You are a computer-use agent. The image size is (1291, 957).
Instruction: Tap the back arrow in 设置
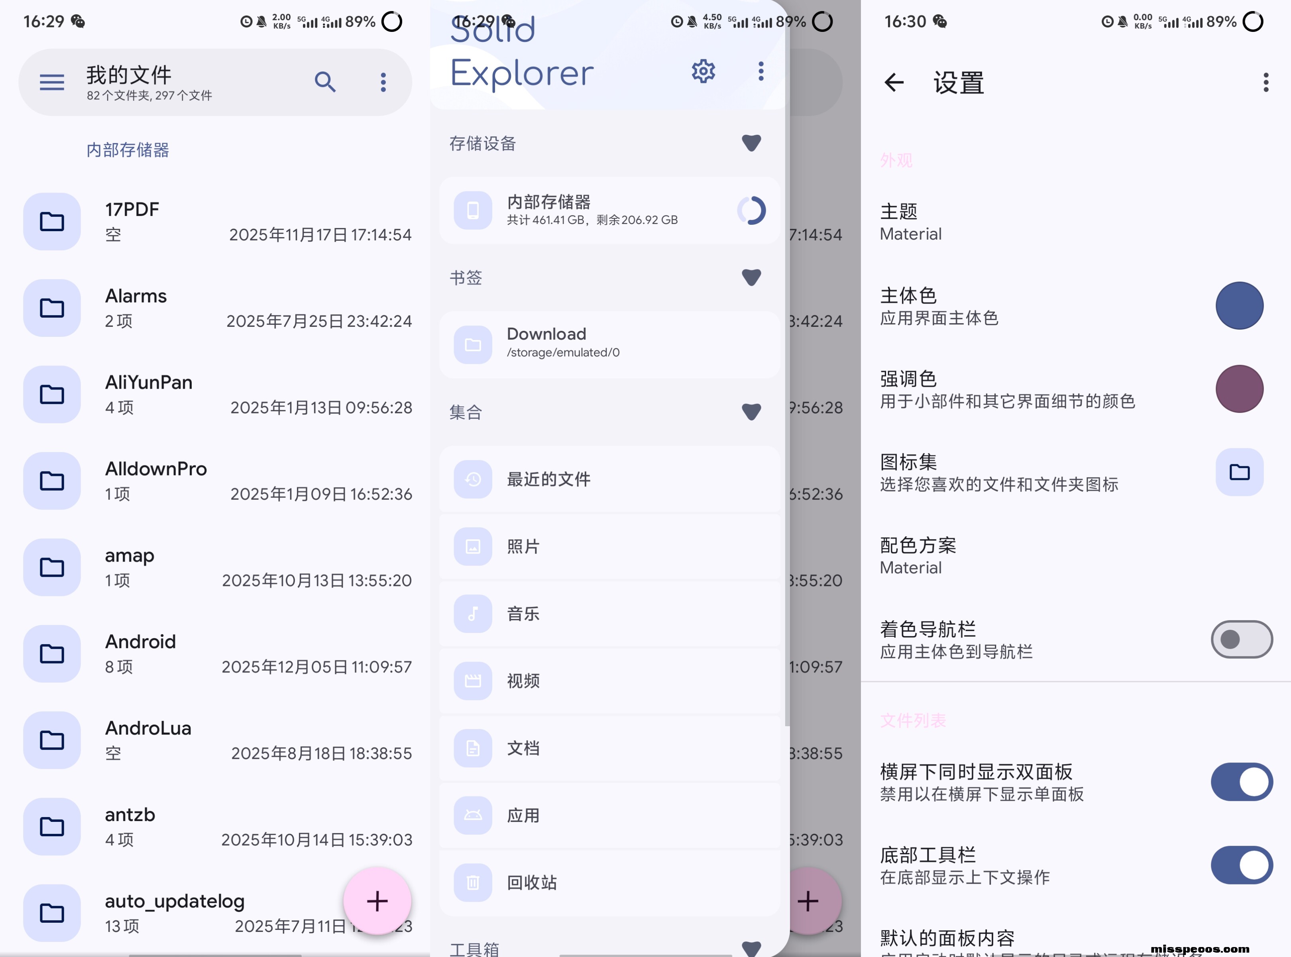point(894,83)
